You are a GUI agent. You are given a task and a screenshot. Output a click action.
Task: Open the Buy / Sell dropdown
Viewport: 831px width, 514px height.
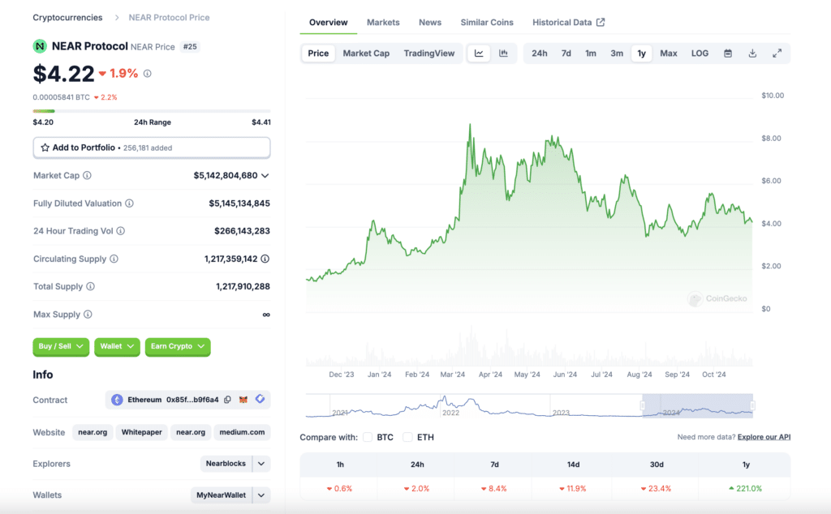point(61,346)
